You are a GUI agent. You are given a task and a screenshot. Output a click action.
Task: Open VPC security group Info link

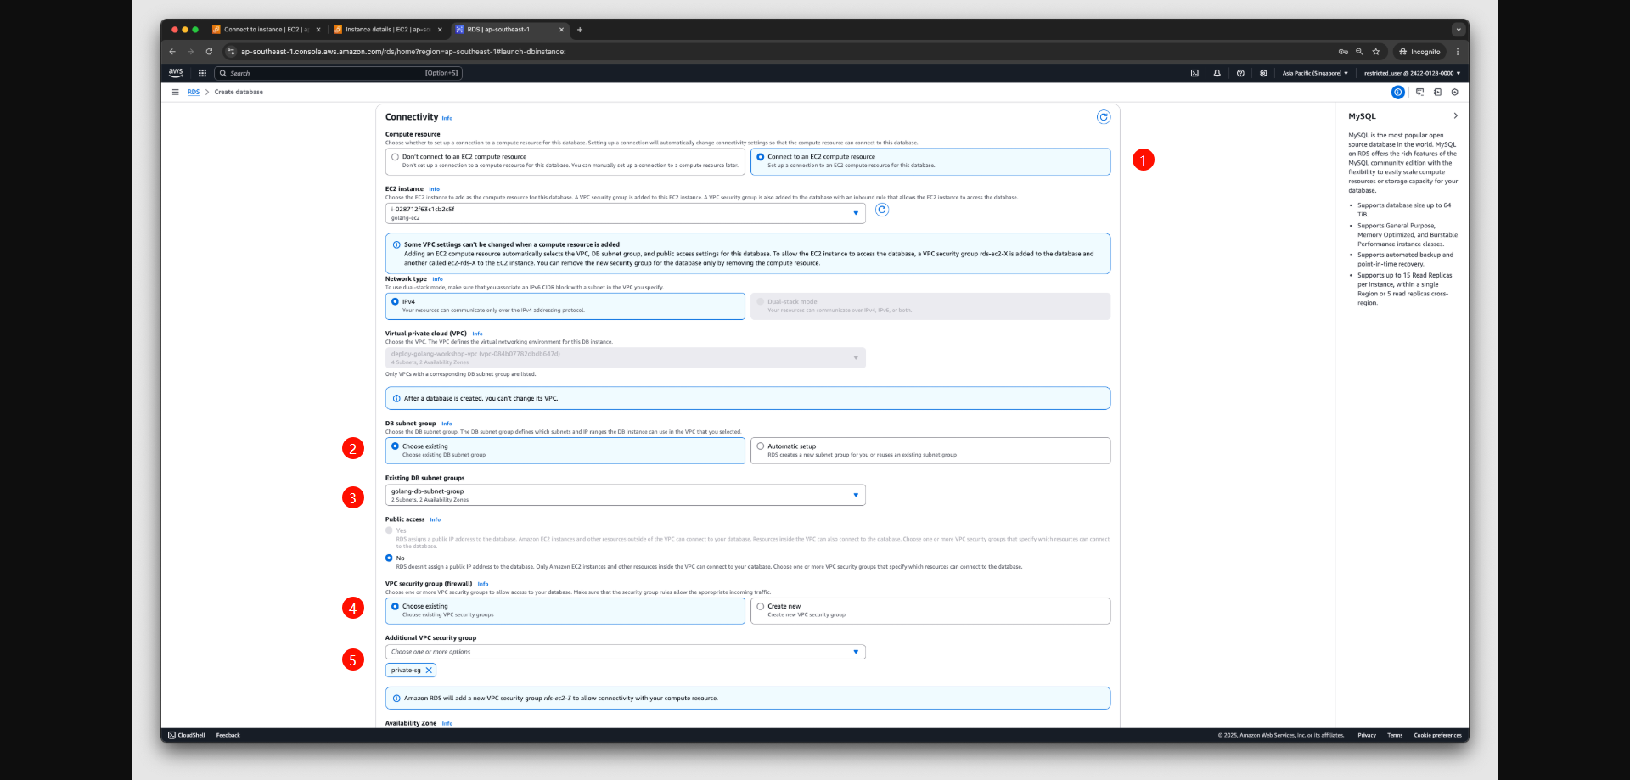point(483,584)
